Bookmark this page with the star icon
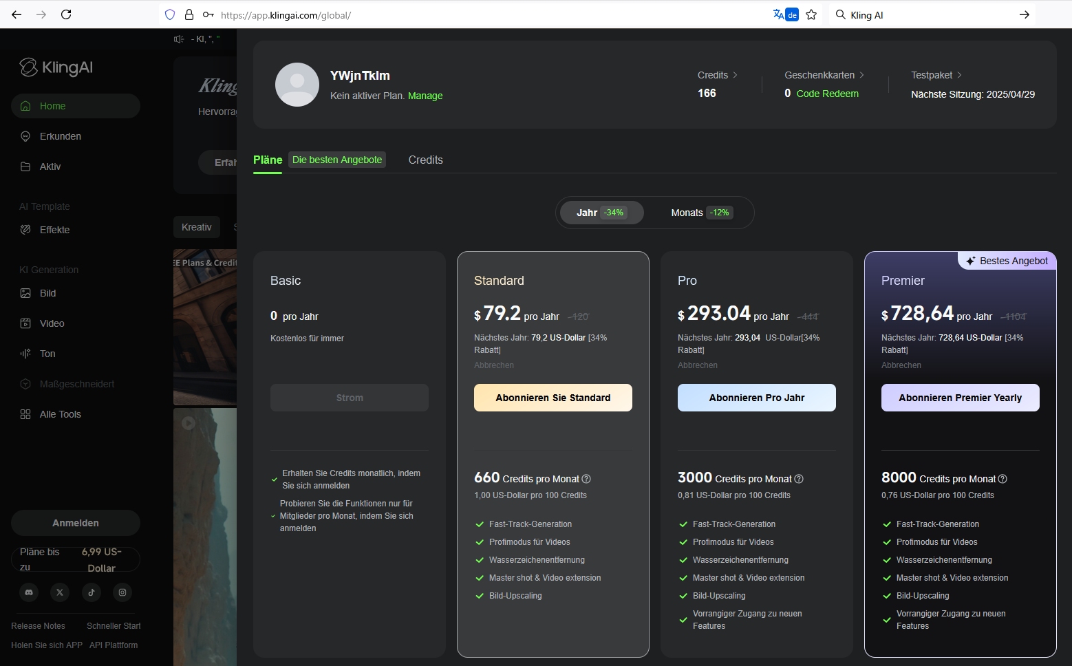Screen dimensions: 1072x666 click(x=811, y=14)
